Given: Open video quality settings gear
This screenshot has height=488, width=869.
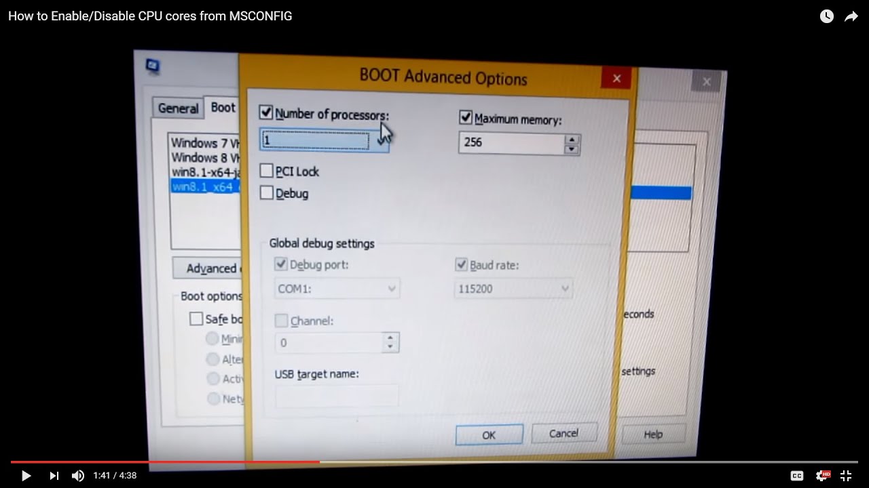Looking at the screenshot, I should 823,476.
